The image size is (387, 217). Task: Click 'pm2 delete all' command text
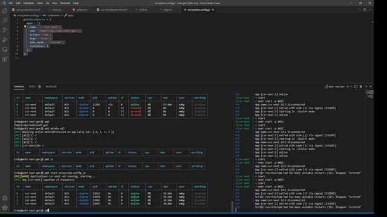point(54,128)
